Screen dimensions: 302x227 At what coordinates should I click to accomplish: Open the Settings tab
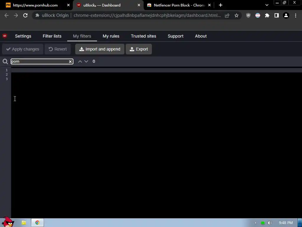[x=23, y=36]
